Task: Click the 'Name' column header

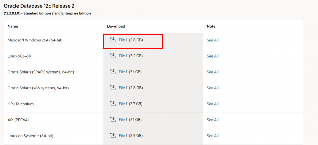Action: pyautogui.click(x=13, y=26)
